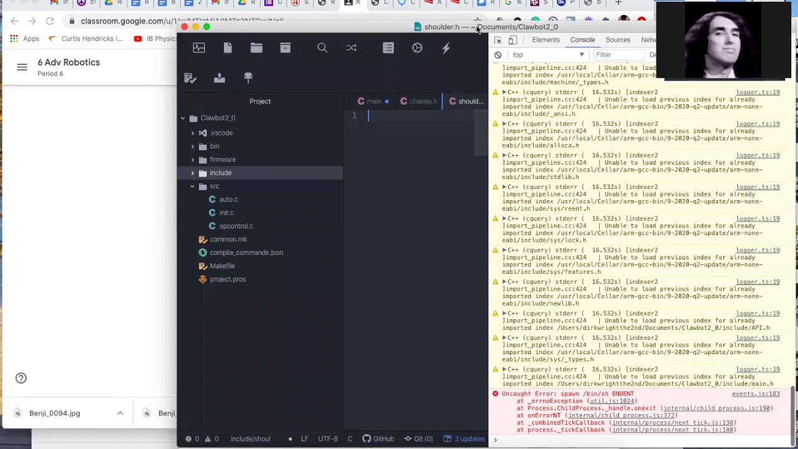Open the activity monitor pulse icon in the toolbar
This screenshot has height=449, width=798.
199,48
